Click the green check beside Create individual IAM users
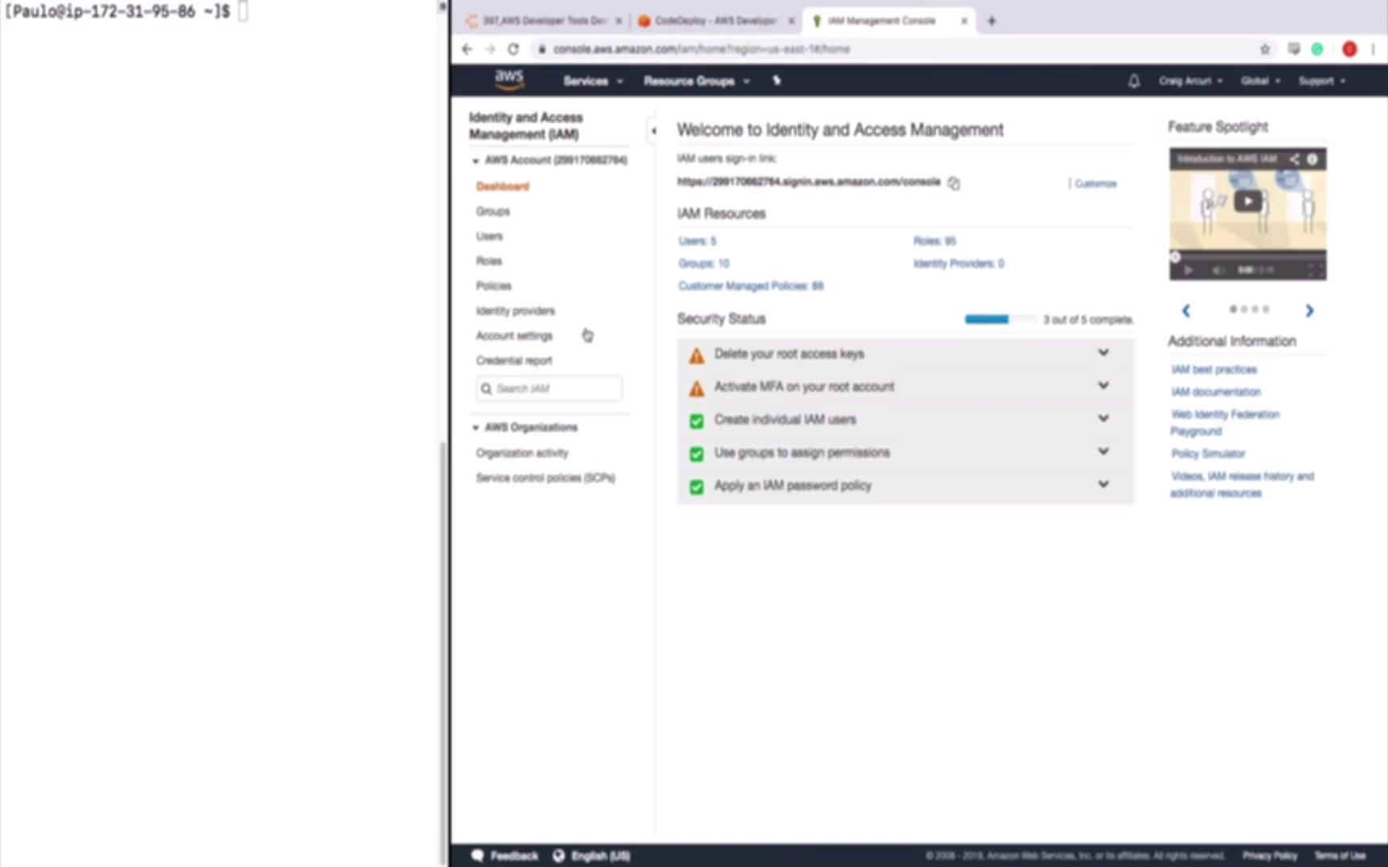This screenshot has height=867, width=1388. click(x=696, y=421)
